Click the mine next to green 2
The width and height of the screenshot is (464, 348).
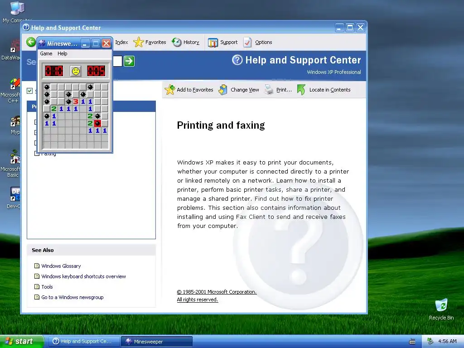pos(98,116)
